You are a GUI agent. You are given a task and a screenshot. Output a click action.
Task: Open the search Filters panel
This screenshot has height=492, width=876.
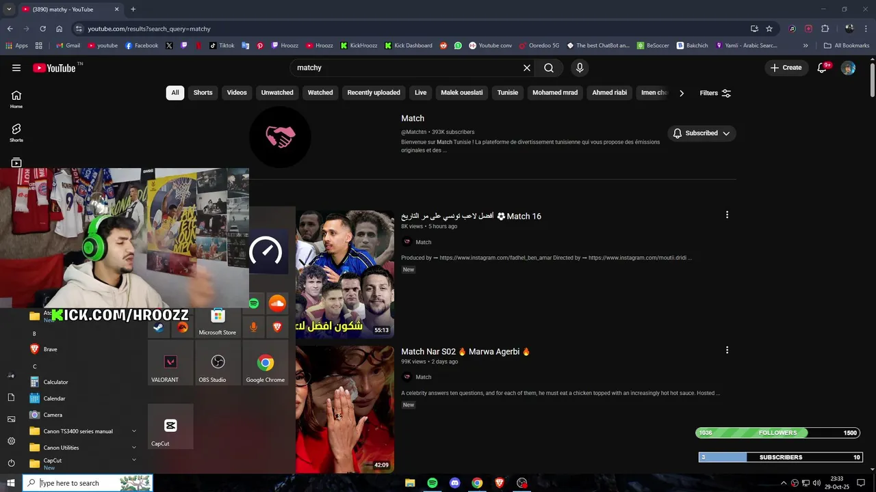[x=715, y=93]
